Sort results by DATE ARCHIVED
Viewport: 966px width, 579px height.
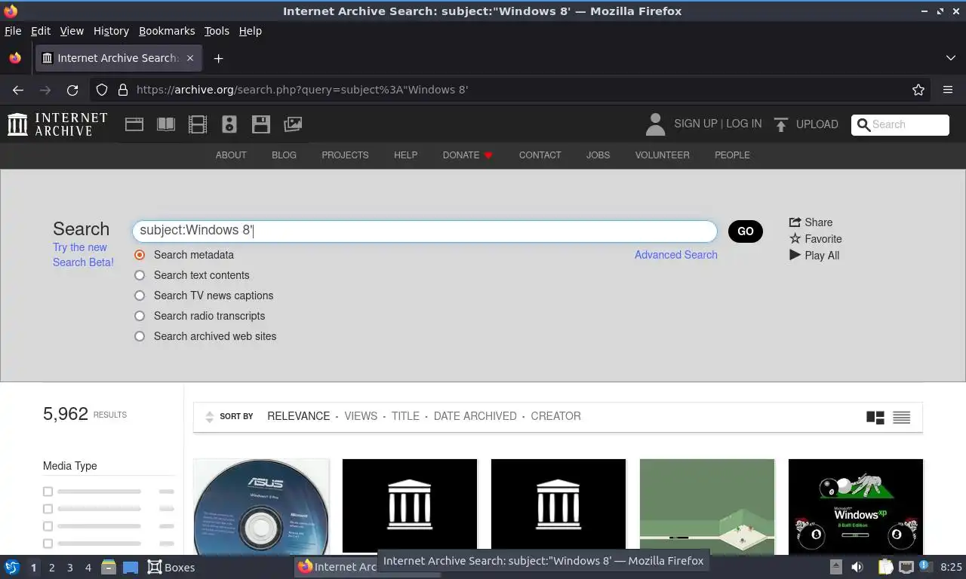[475, 416]
